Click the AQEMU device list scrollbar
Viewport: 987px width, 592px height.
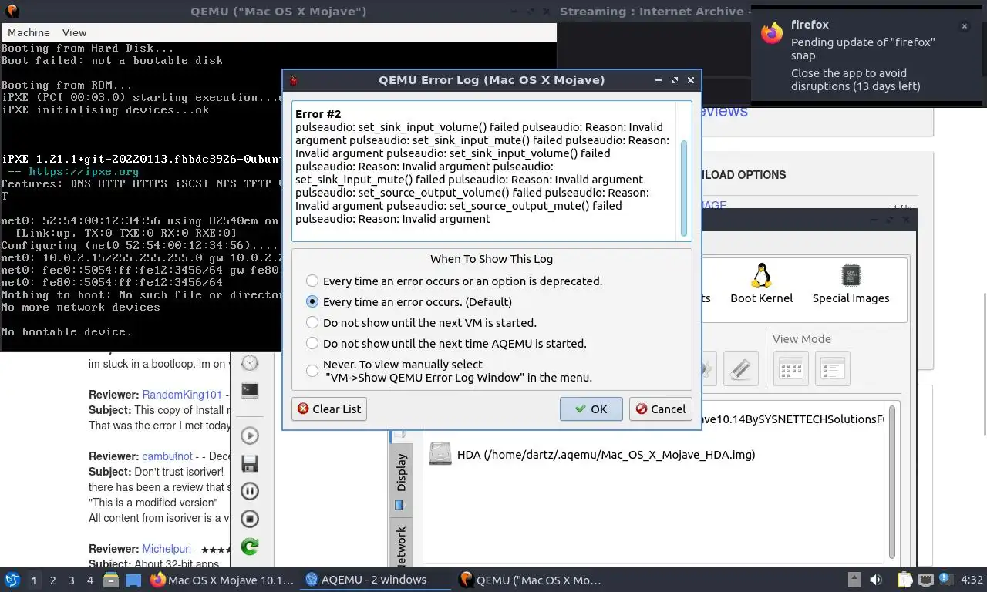(893, 482)
